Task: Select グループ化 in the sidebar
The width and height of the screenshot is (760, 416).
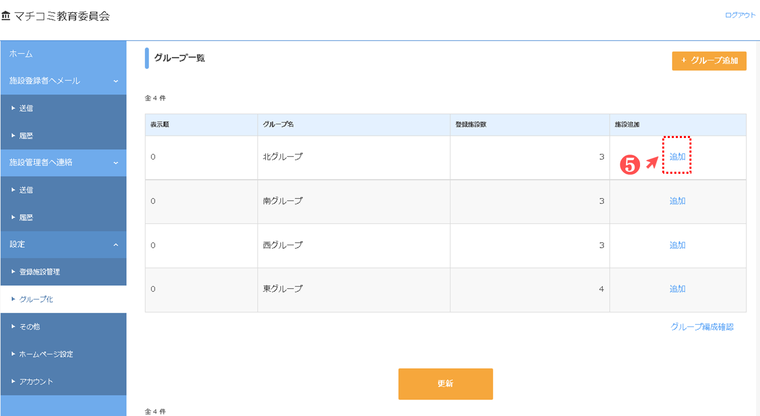Action: coord(64,299)
